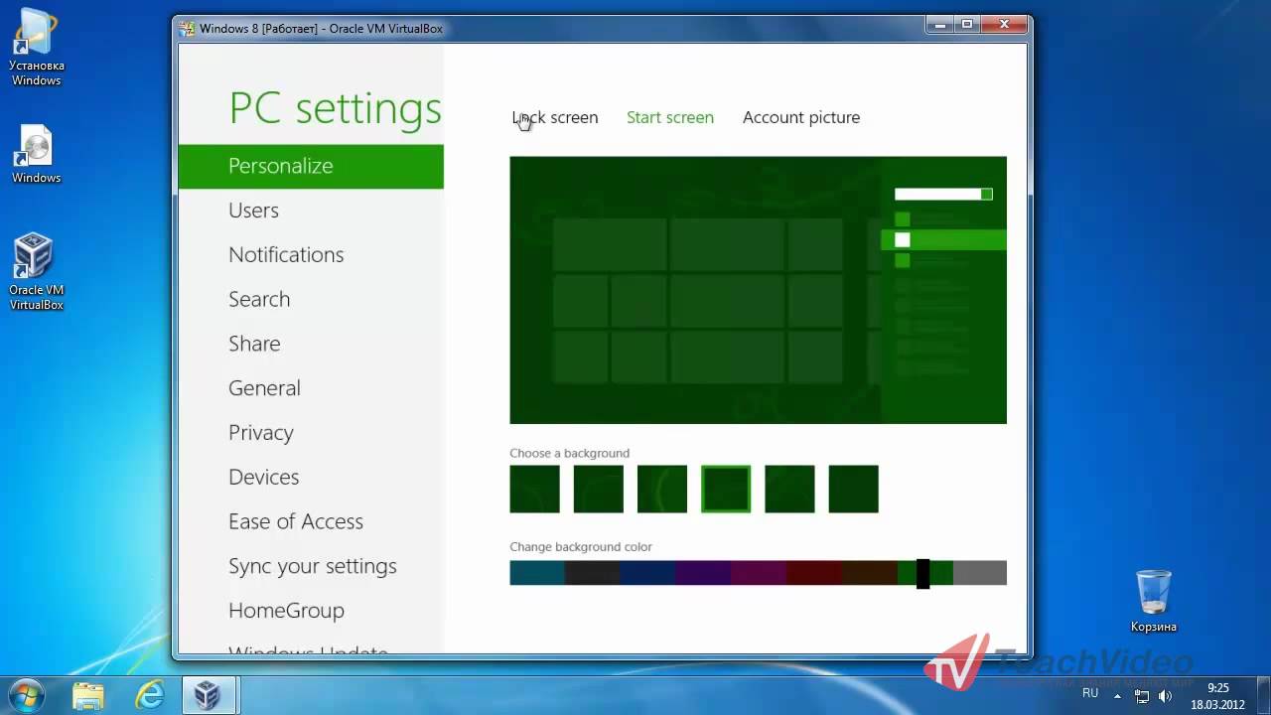1271x715 pixels.
Task: Click the PC settings heading
Action: coord(335,108)
